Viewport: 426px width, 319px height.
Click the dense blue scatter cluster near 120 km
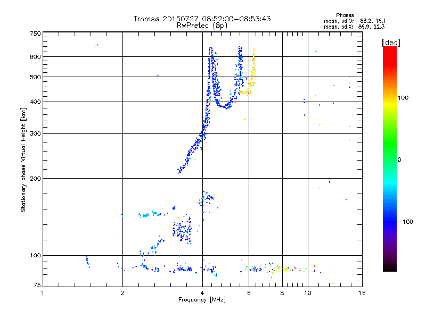(x=182, y=229)
